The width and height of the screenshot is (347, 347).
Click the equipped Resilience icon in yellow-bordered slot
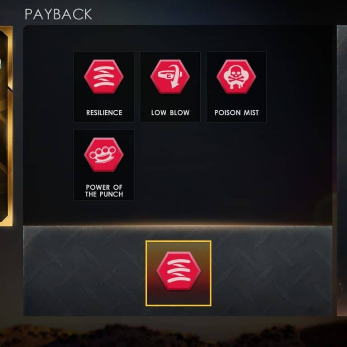(x=178, y=271)
